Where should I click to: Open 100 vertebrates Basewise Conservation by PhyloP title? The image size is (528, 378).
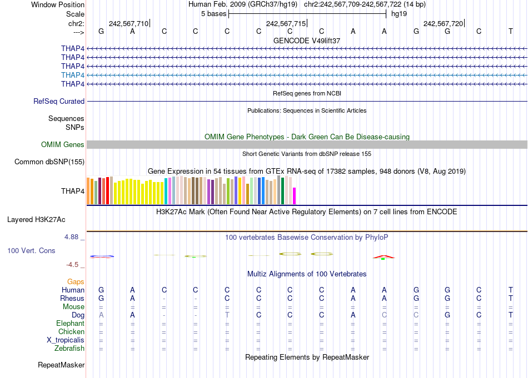click(307, 238)
